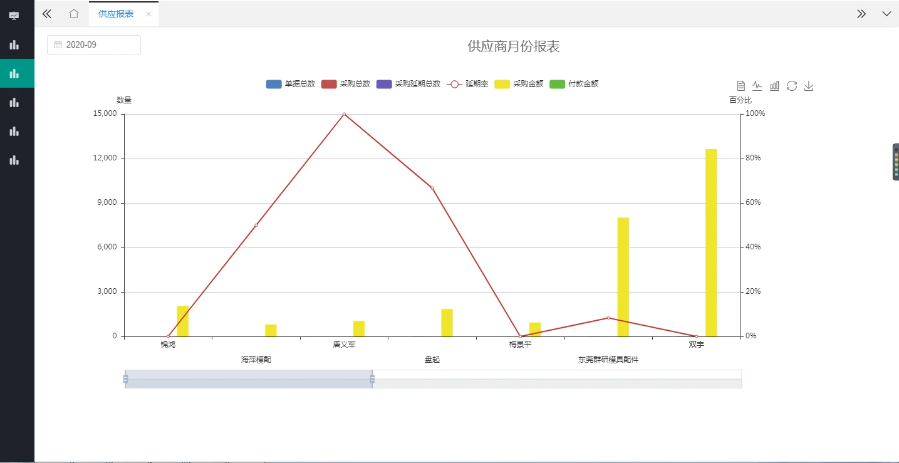This screenshot has height=463, width=899.
Task: Hide the 延期率 line series
Action: [467, 84]
